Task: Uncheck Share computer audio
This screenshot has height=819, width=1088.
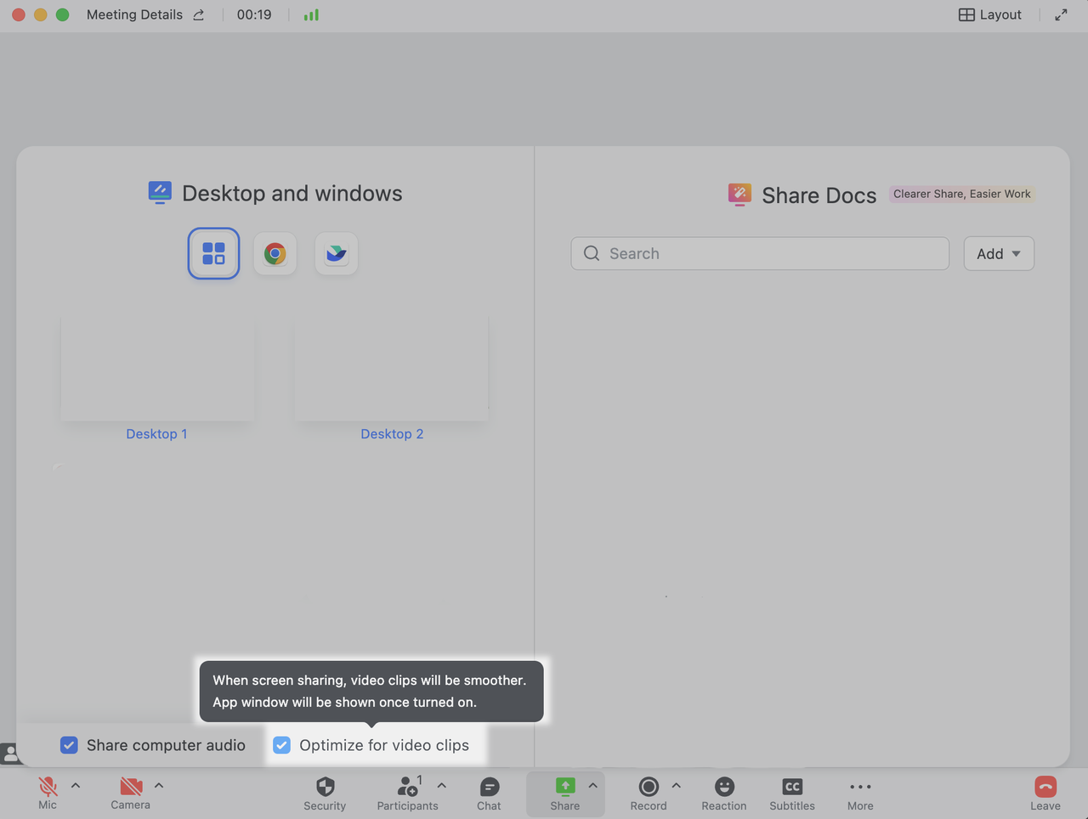Action: tap(70, 745)
